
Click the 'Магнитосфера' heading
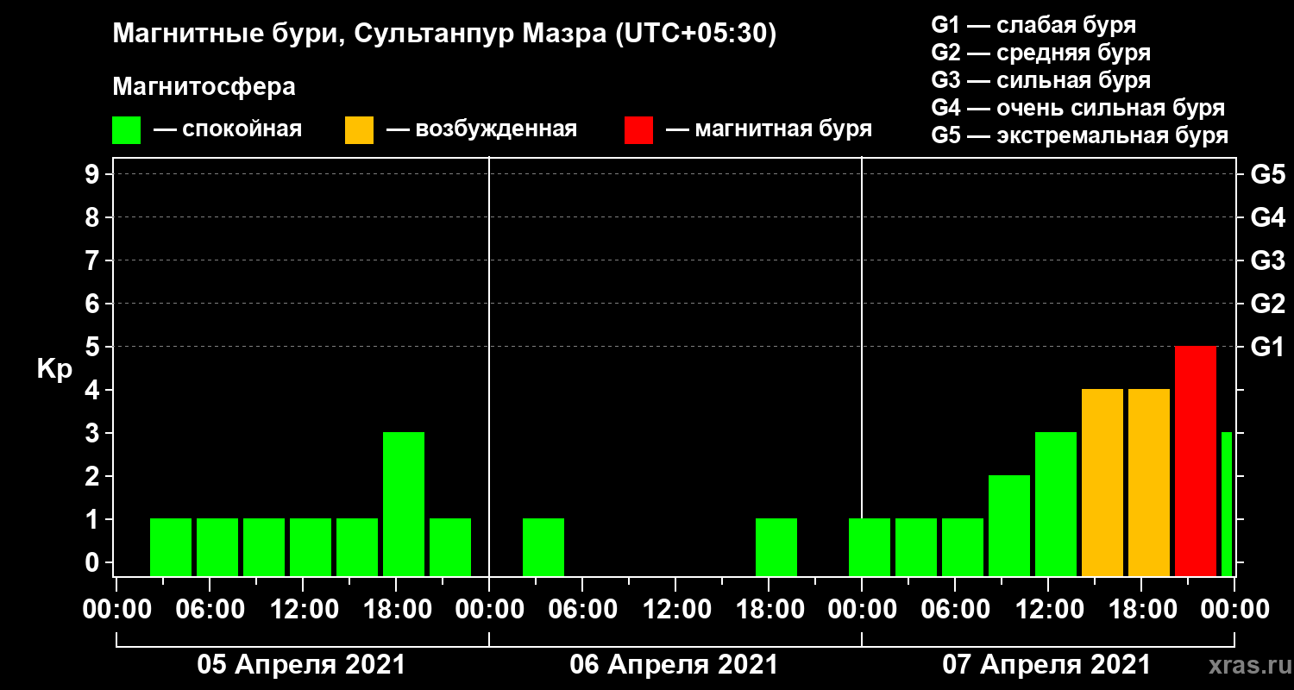(204, 87)
